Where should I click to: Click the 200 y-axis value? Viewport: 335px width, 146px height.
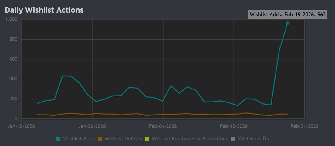[14, 99]
